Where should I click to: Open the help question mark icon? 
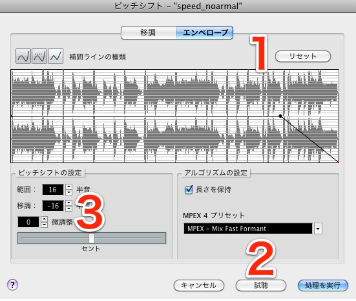[x=12, y=285]
